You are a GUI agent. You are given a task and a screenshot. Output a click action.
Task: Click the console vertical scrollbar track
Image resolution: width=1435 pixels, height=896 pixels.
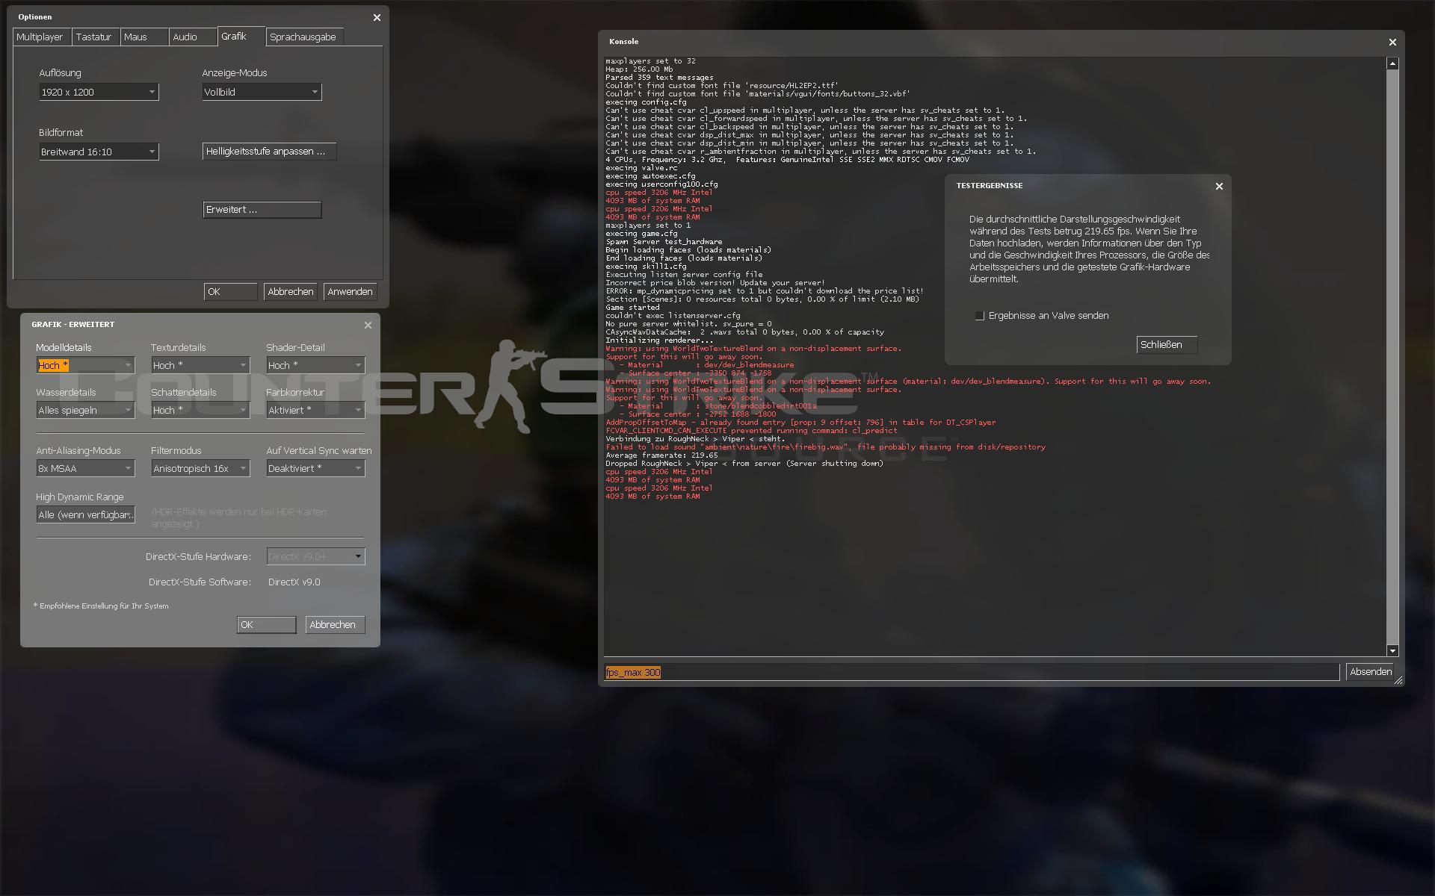(x=1392, y=357)
